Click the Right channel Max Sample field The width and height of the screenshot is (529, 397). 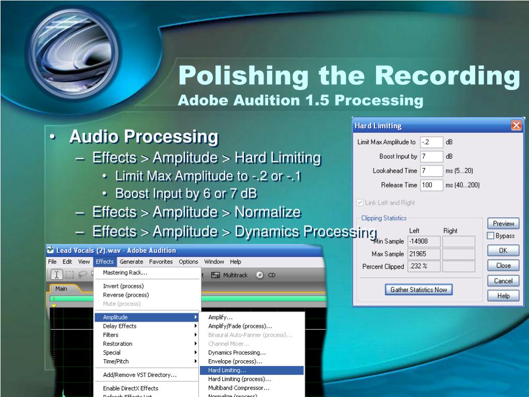[459, 254]
